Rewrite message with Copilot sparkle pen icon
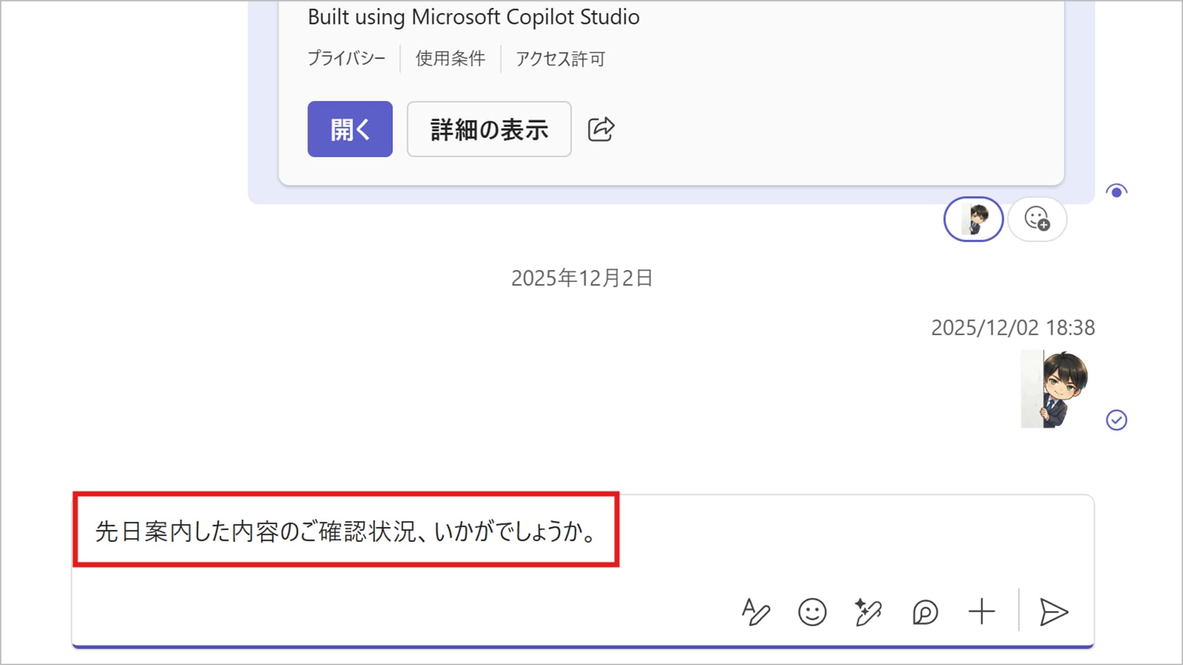The image size is (1183, 665). (868, 612)
